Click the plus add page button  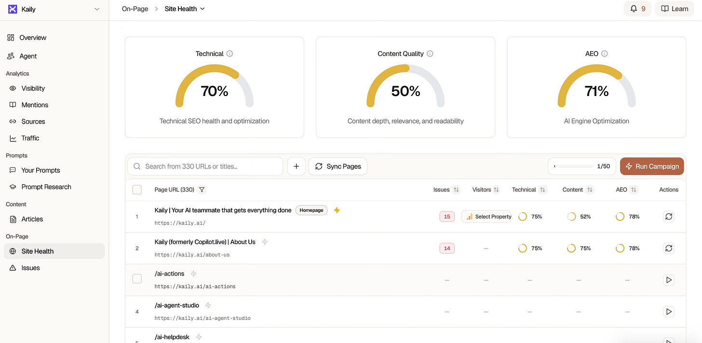point(296,166)
